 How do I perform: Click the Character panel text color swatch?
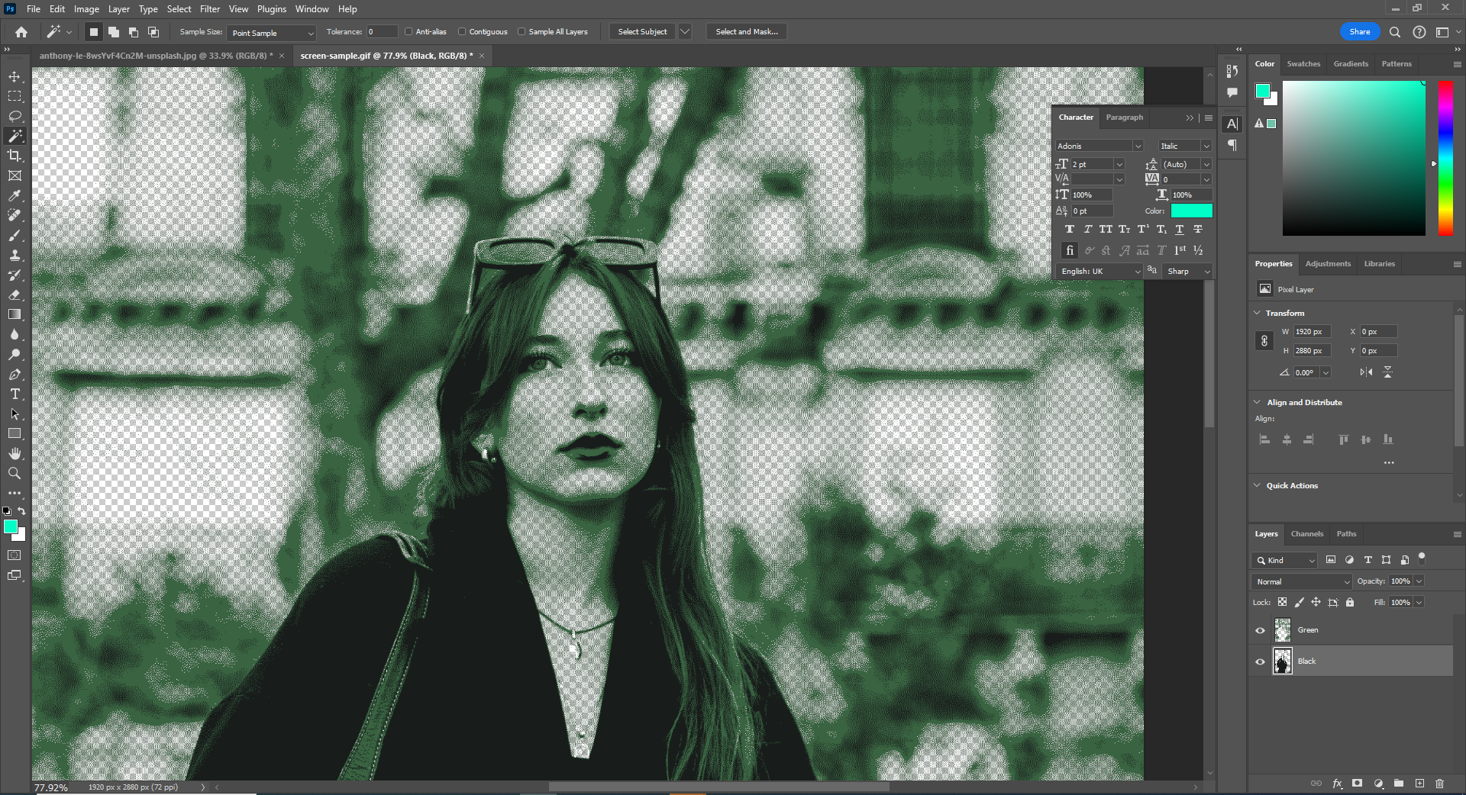click(1191, 211)
